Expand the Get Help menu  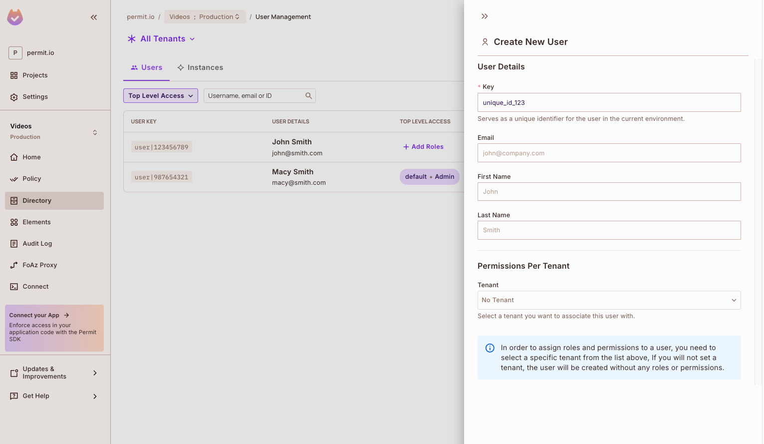(54, 396)
